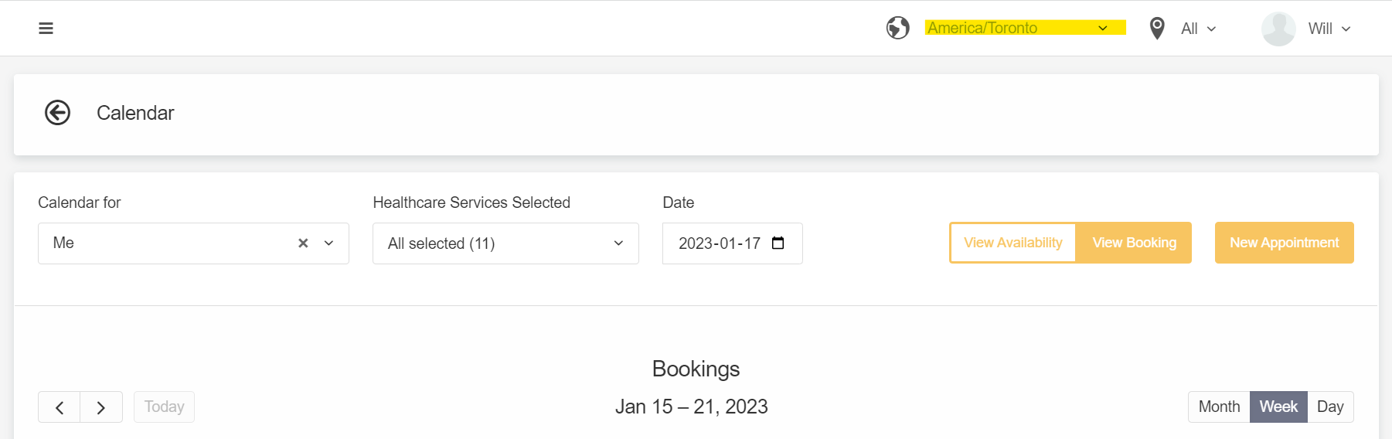Screen dimensions: 1392x439
Task: Click the Today button
Action: (x=164, y=407)
